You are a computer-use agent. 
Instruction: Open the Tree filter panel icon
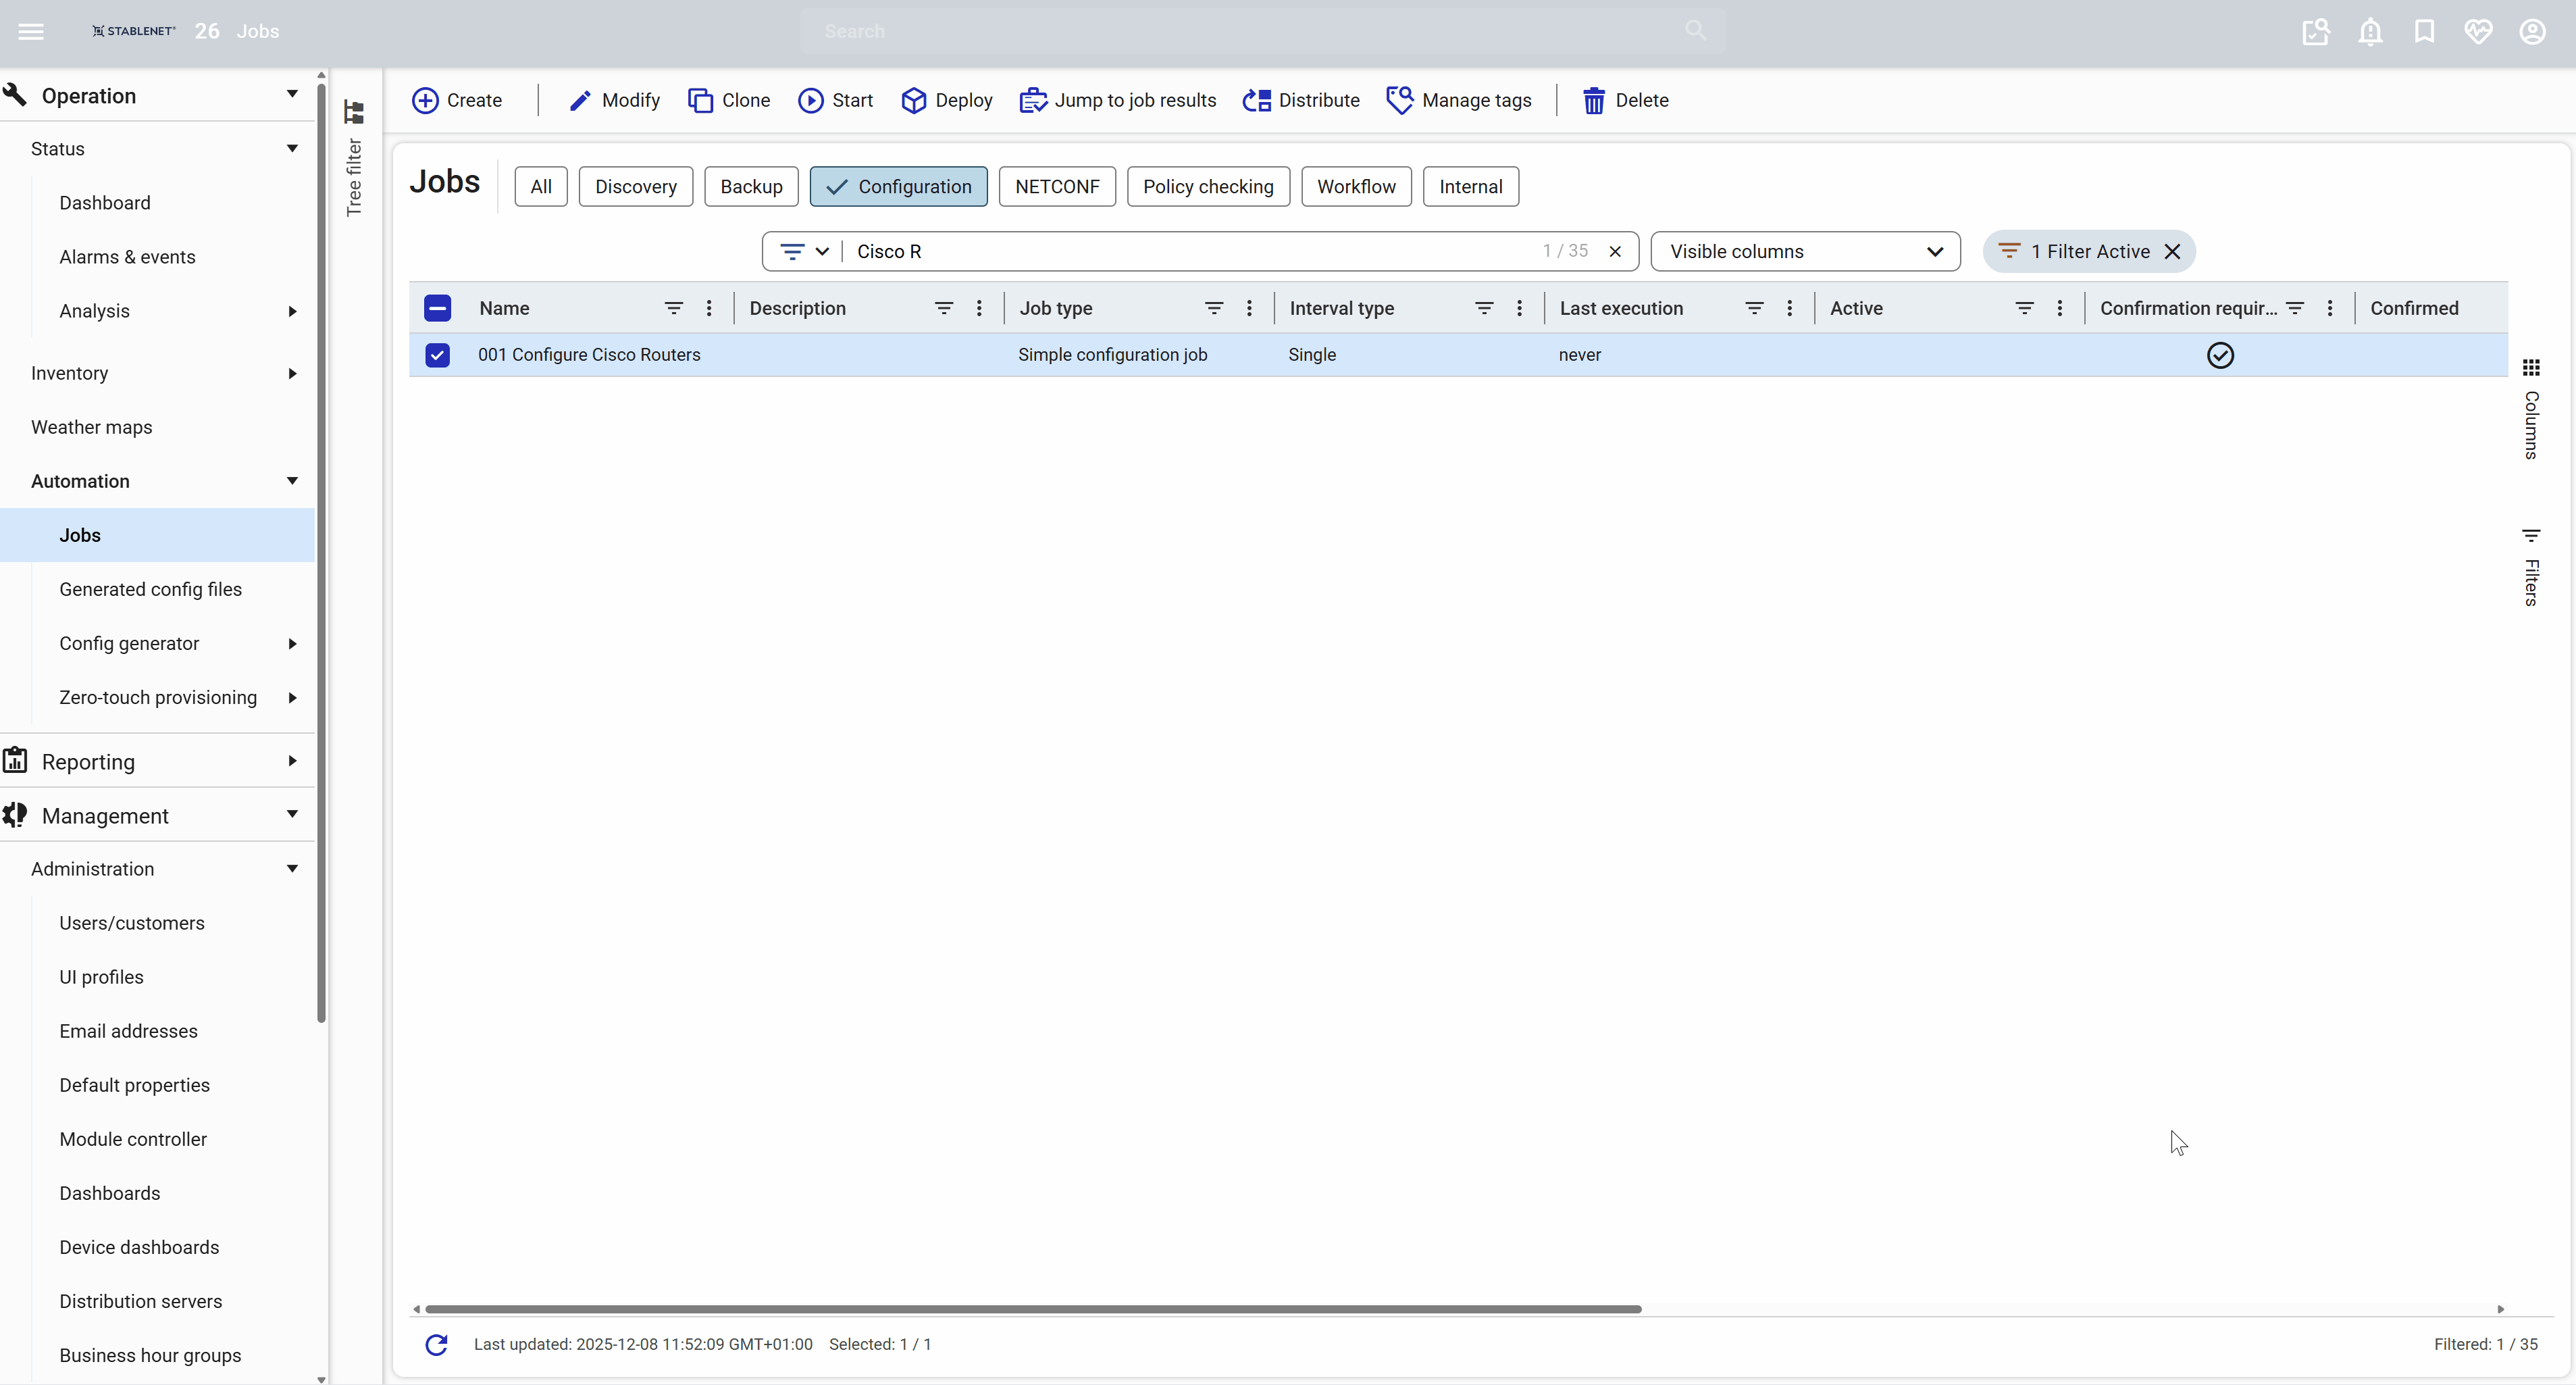click(x=354, y=112)
